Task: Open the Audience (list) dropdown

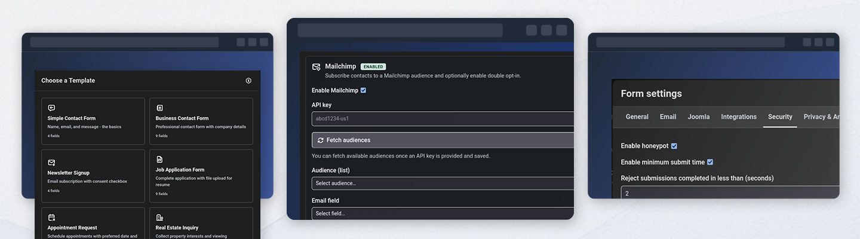Action: coord(443,183)
